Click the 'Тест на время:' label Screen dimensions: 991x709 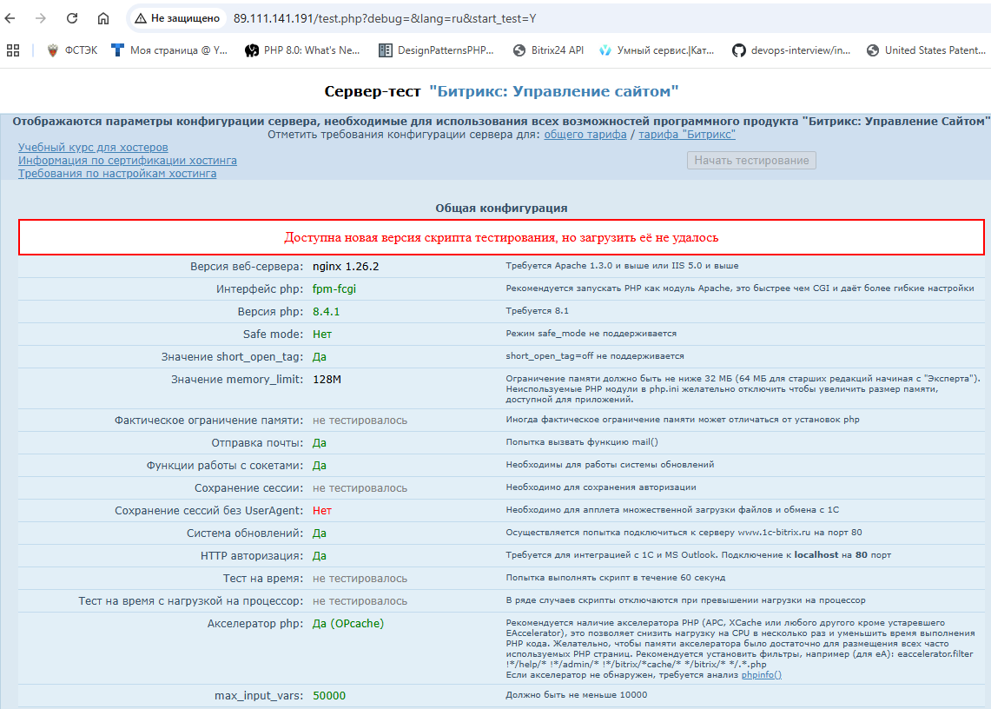(263, 578)
